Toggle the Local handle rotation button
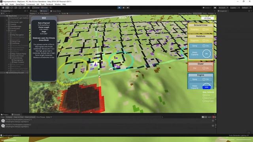The height and width of the screenshot is (142, 253). click(x=44, y=7)
